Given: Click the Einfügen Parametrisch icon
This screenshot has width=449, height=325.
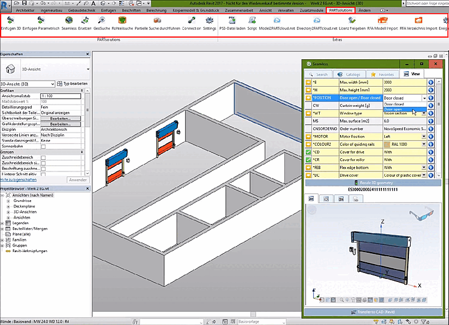Looking at the screenshot, I should point(41,20).
